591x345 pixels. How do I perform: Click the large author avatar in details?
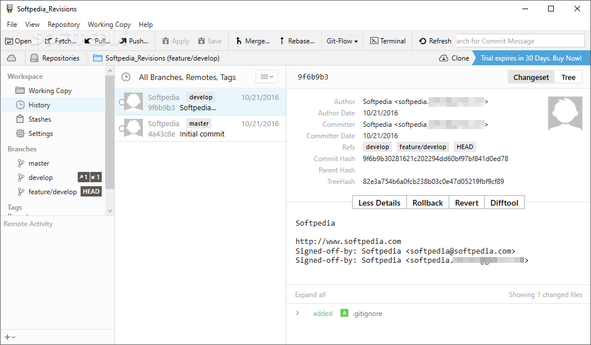pyautogui.click(x=565, y=113)
